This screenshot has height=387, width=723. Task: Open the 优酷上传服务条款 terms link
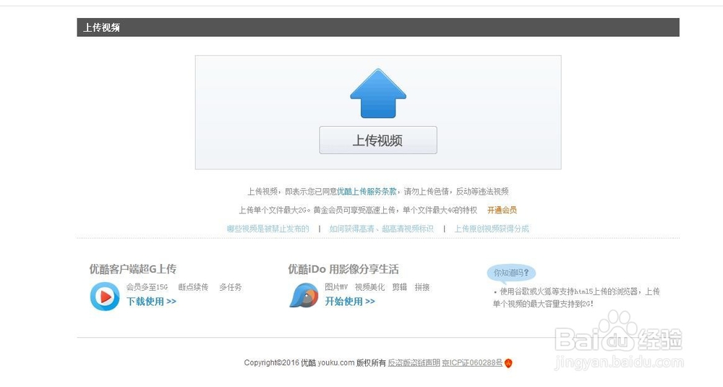pyautogui.click(x=367, y=192)
